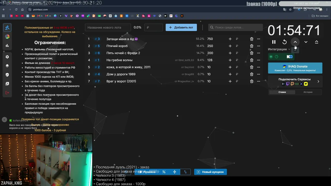Bookmark this page with the star icon
The image size is (331, 186).
290,10
